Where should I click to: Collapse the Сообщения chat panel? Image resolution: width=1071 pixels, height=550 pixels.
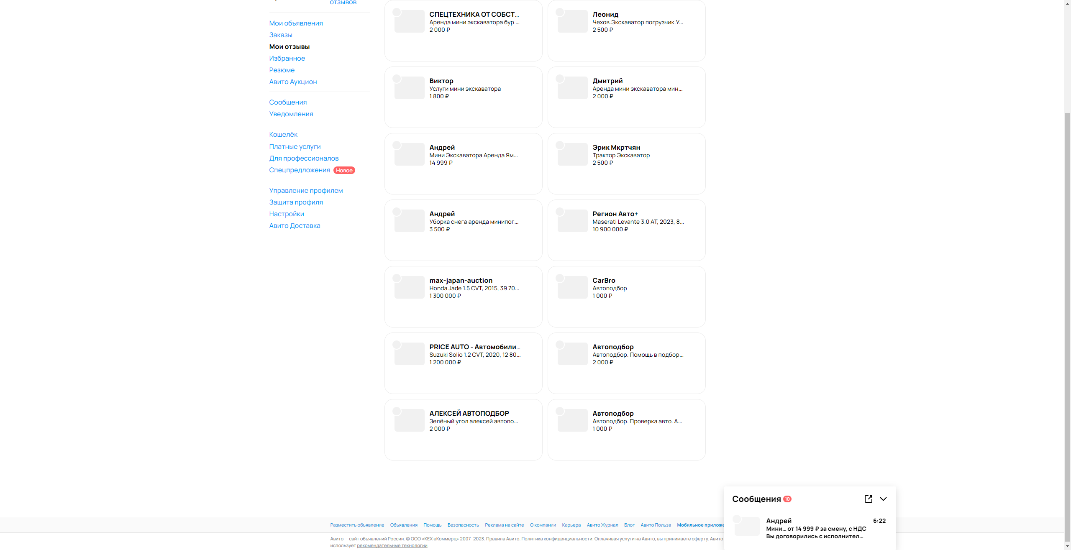point(883,499)
